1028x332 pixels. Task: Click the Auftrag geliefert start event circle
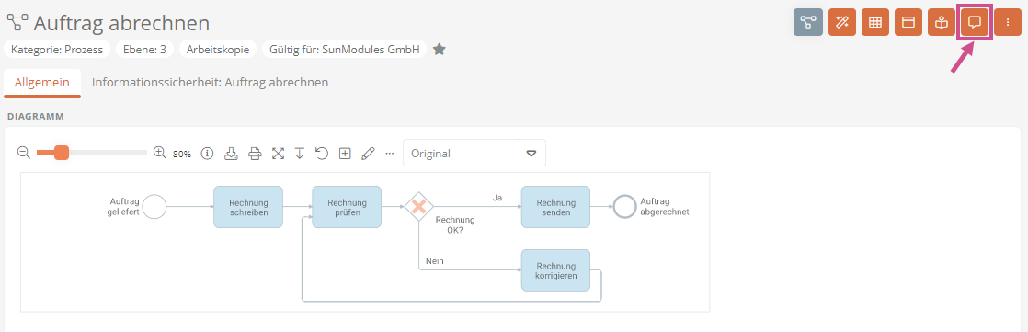(x=154, y=207)
